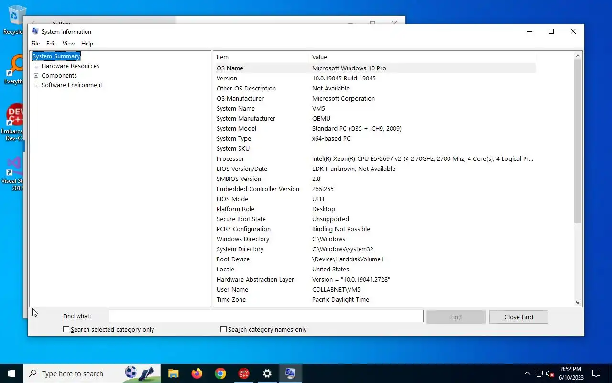
Task: Click the Item column header
Action: click(261, 57)
